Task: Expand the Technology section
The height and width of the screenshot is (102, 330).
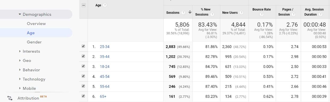Action: (x=32, y=79)
